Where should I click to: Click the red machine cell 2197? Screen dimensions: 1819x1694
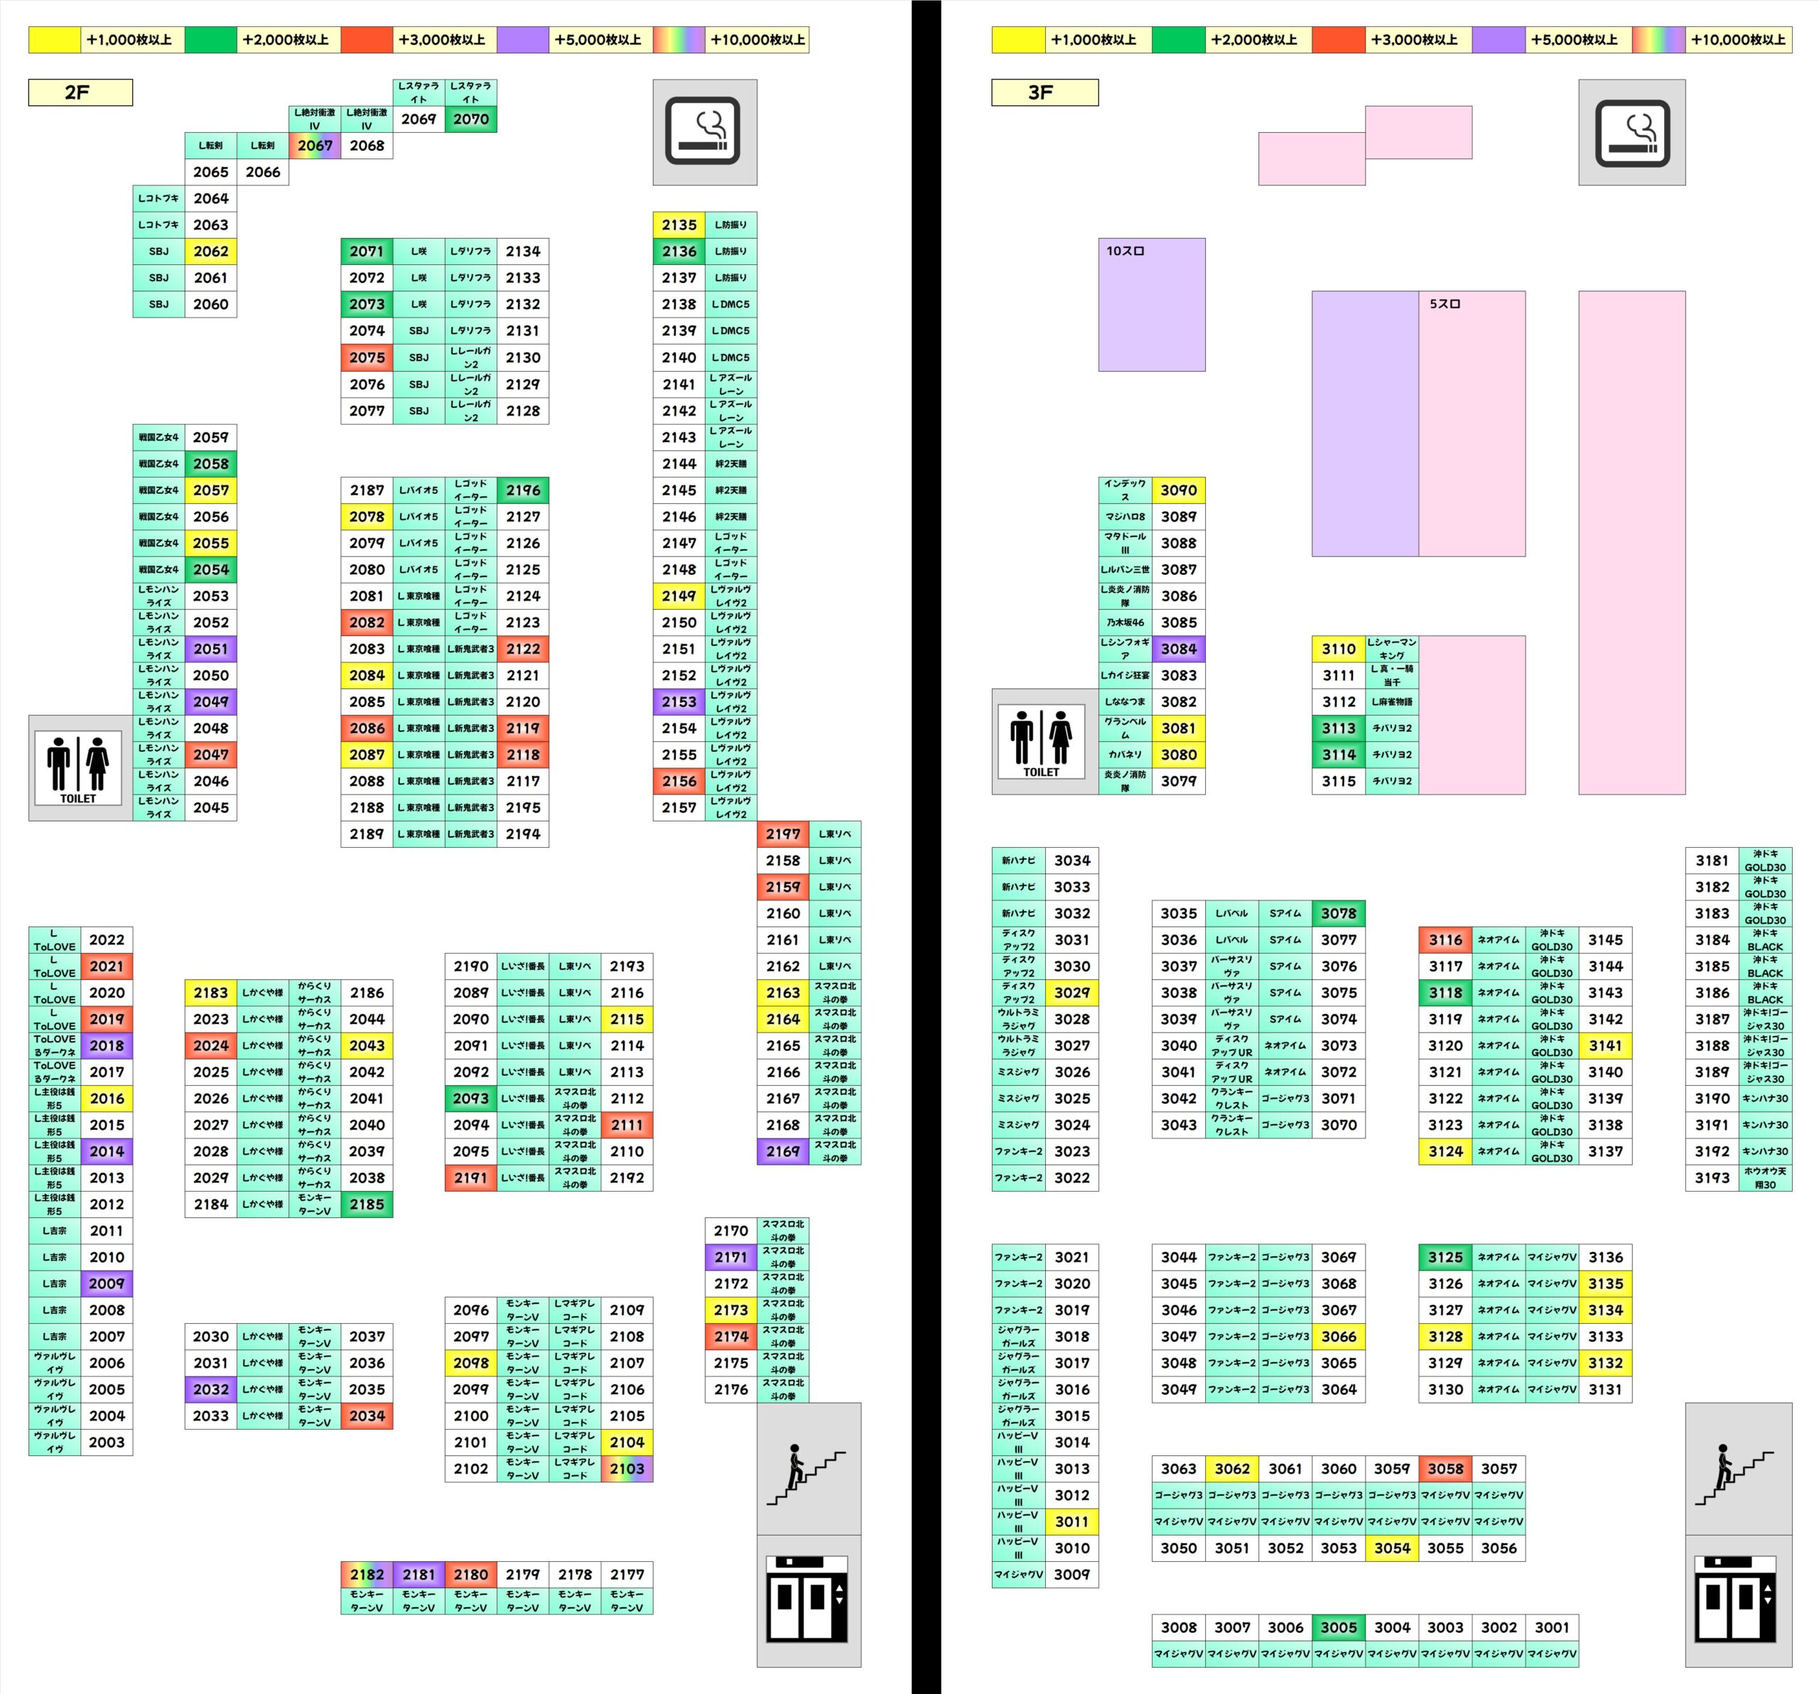coord(782,833)
